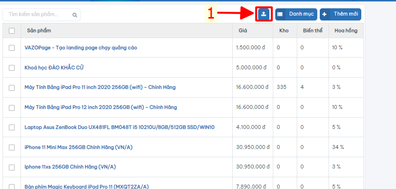Tick the iPhone 11 Mini Max row checkbox
The height and width of the screenshot is (189, 396).
(12, 147)
